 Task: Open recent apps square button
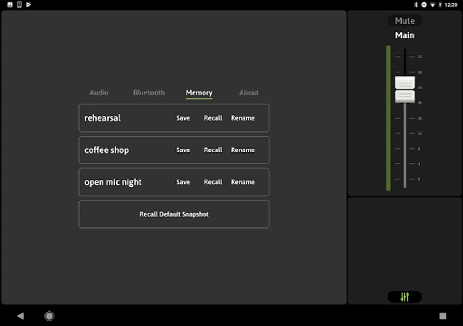click(443, 316)
